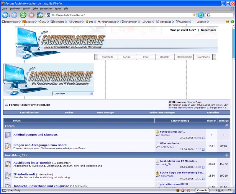Click the Startseite navigation tab
The height and width of the screenshot is (194, 236).
point(108,57)
